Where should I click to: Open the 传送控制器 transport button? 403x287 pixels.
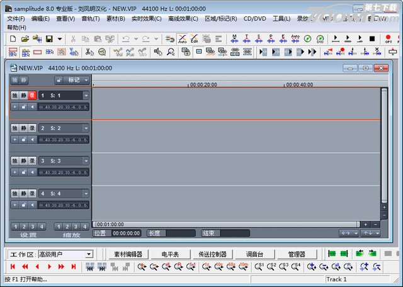pos(212,254)
